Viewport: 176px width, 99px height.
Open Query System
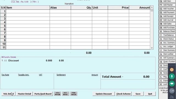167,62
